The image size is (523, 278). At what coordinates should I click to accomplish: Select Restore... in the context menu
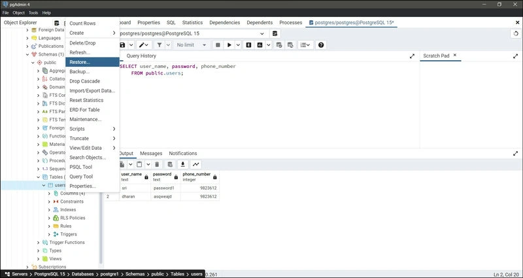tap(92, 62)
